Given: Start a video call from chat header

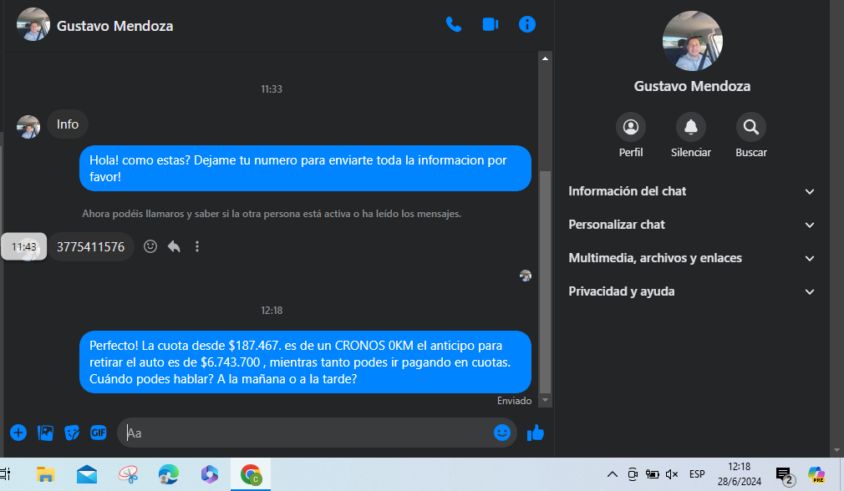Looking at the screenshot, I should [491, 24].
